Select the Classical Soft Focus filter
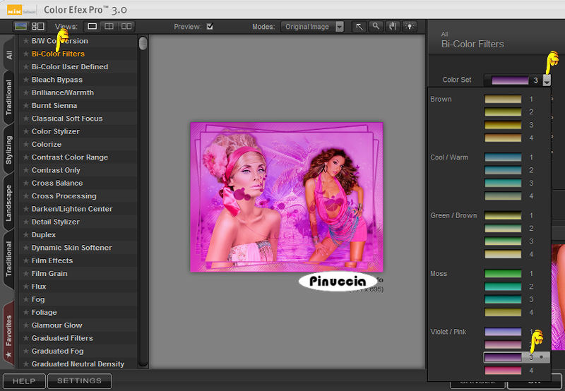Screen dimensions: 565x391 pos(67,119)
